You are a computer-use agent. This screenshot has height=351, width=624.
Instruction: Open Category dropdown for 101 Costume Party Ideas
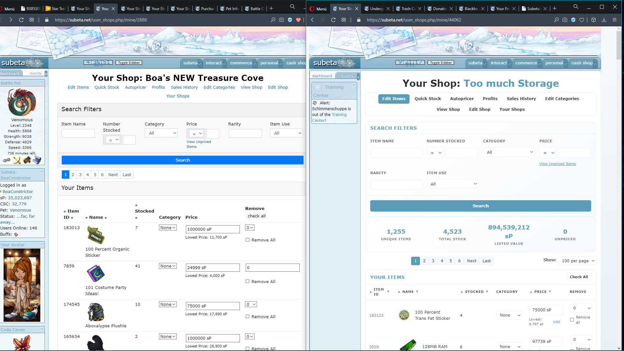tap(168, 266)
